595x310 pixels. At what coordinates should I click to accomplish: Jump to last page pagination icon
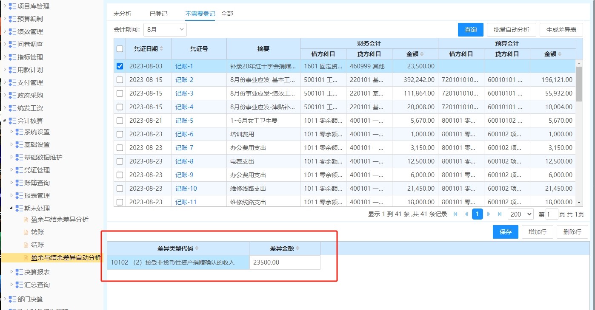tap(500, 214)
